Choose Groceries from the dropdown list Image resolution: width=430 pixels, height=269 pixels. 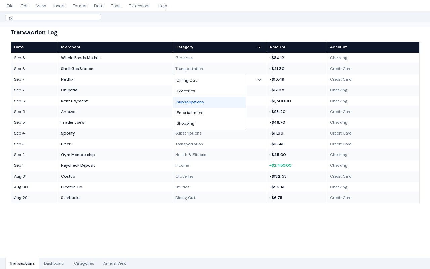coord(209,91)
